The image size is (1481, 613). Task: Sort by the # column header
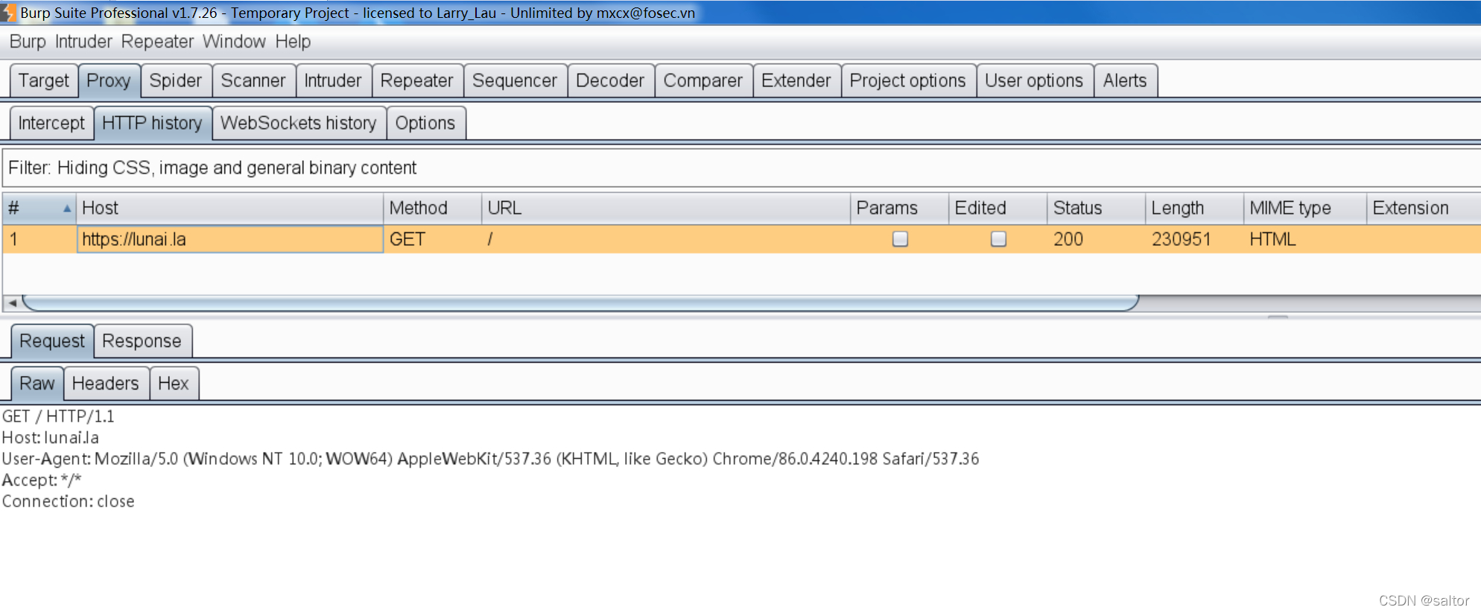point(39,209)
